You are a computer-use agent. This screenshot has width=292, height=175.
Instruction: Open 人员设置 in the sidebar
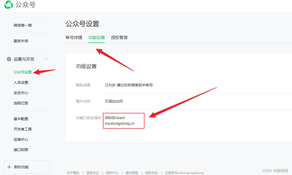[21, 82]
